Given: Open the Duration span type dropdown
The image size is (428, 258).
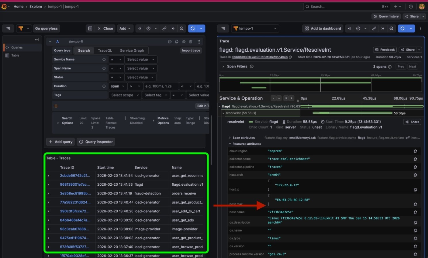Looking at the screenshot, I should [118, 86].
